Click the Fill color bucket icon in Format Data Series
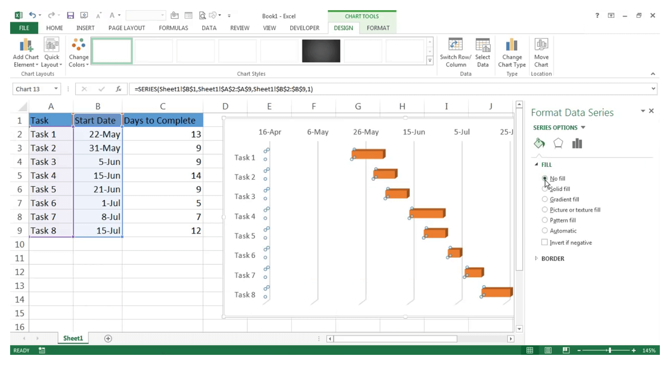670x365 pixels. pos(539,143)
